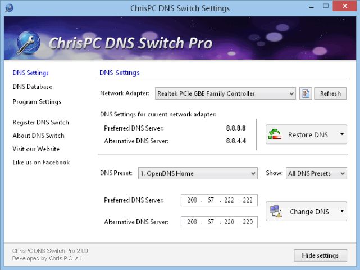Viewport: 360px width, 270px height.
Task: Open the DNS Preset dropdown
Action: (198, 173)
